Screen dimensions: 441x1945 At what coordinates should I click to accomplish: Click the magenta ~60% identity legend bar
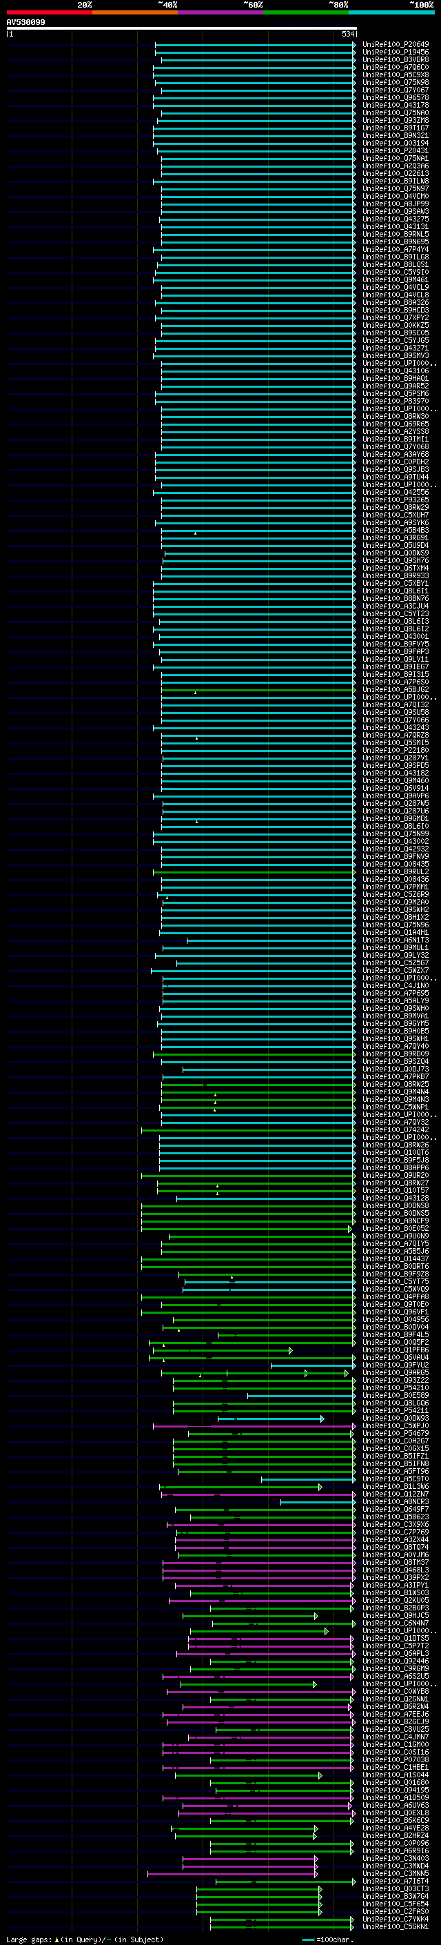(x=220, y=12)
